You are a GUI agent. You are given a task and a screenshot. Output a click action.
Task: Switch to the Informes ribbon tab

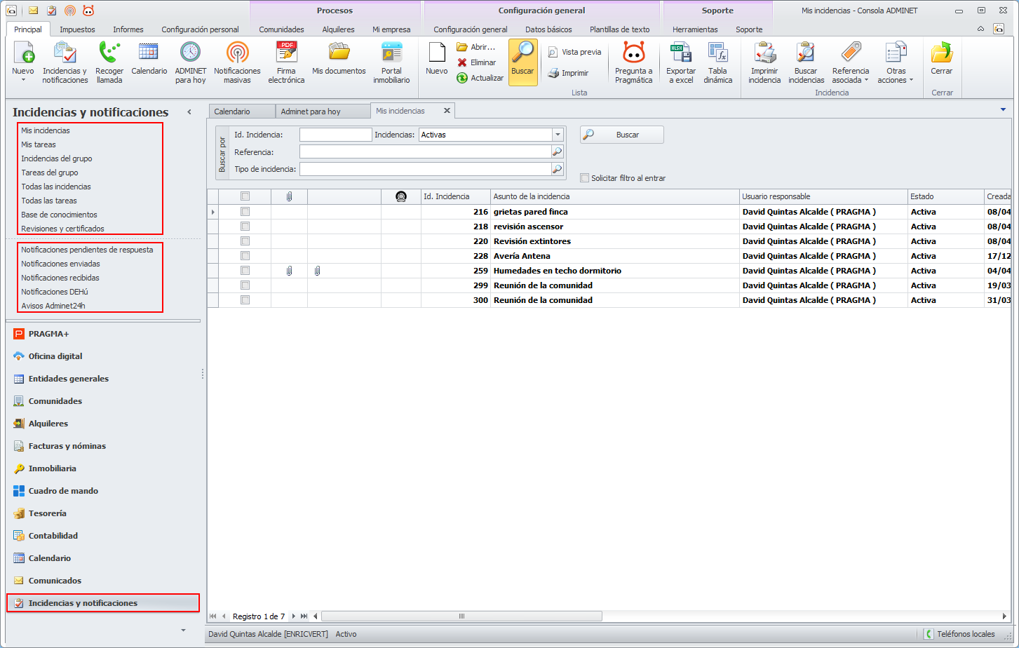pyautogui.click(x=128, y=29)
